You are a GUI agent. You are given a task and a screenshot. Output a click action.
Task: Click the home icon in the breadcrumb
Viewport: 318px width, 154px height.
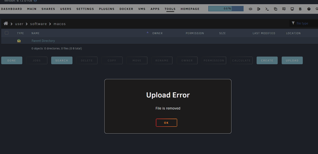[6, 24]
